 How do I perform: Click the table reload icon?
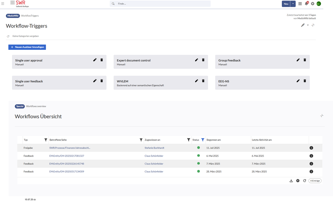tap(305, 181)
